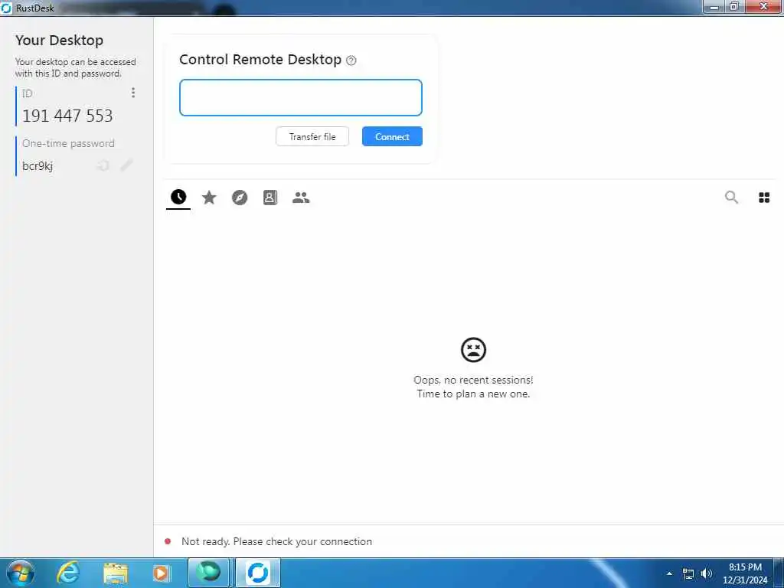
Task: Edit the one-time password with pencil icon
Action: (x=126, y=165)
